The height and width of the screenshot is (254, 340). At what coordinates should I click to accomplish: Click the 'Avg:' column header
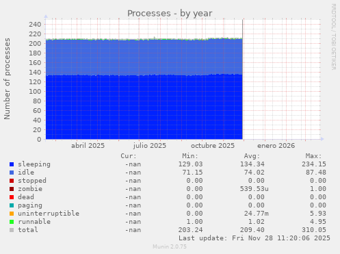[x=252, y=156]
